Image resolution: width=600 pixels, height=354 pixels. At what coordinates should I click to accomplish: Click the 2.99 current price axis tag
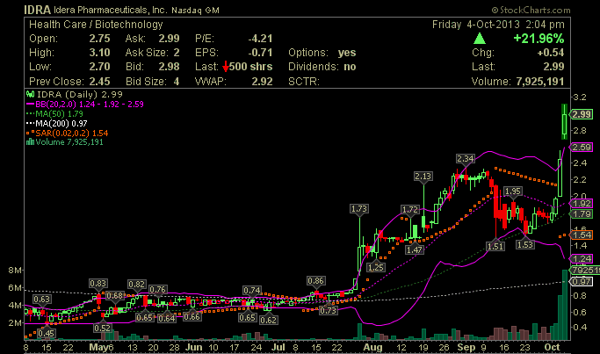(582, 114)
